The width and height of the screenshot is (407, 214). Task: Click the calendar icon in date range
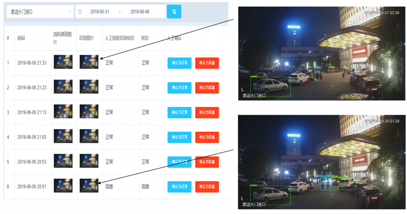click(80, 12)
